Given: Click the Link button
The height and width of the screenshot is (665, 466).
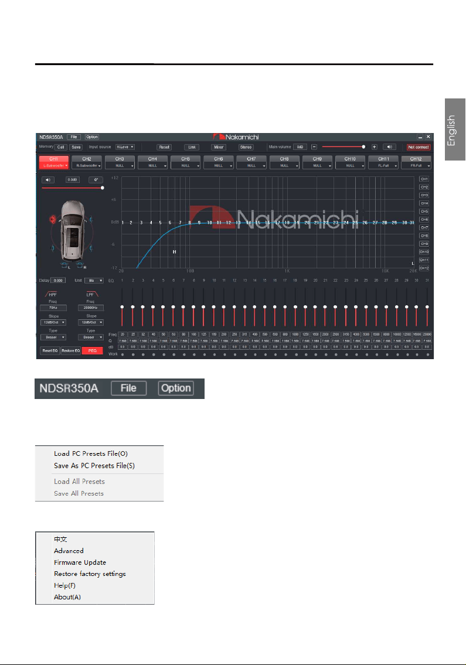Looking at the screenshot, I should click(192, 147).
